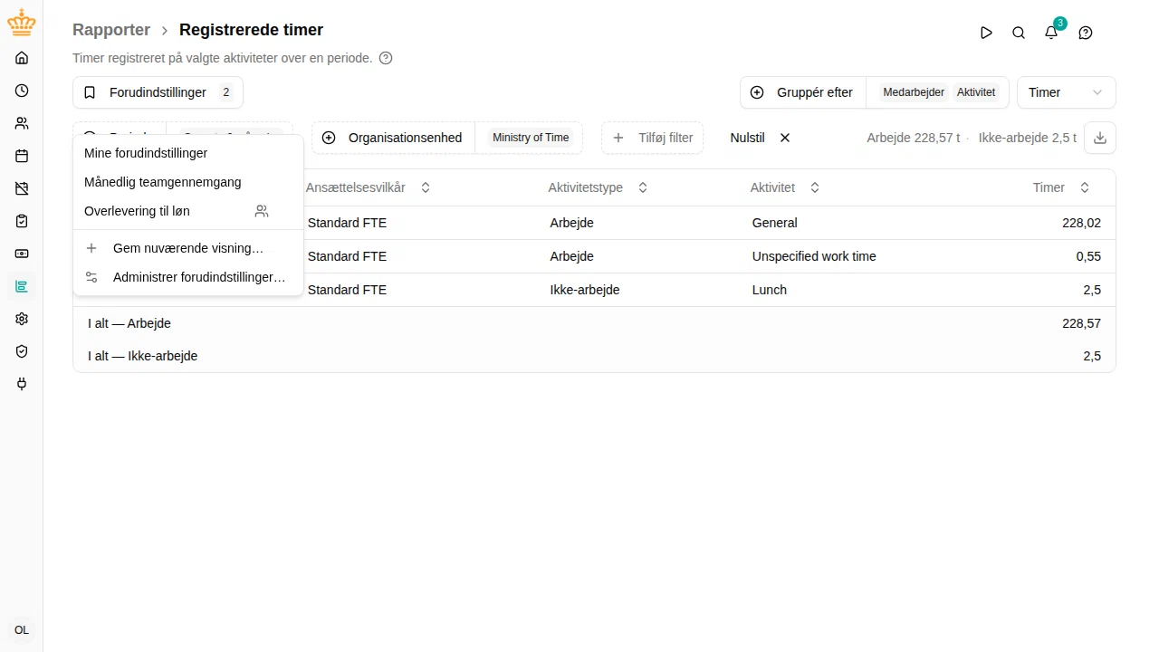The image size is (1159, 652).
Task: Open search with the magnifier icon
Action: click(1019, 33)
